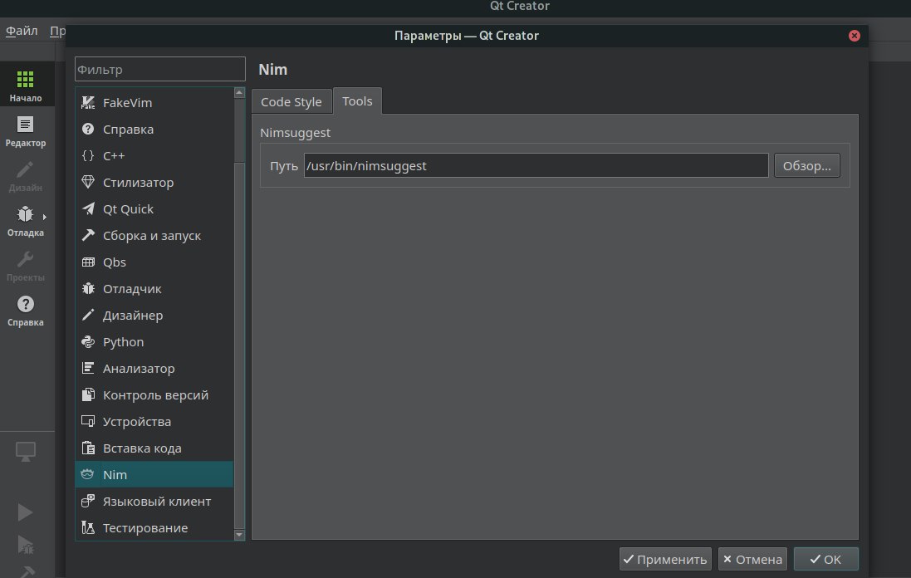This screenshot has height=578, width=911.
Task: Switch to Редактор mode in sidebar
Action: click(x=26, y=130)
